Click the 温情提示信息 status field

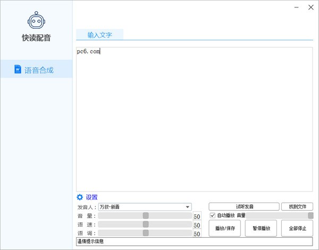click(194, 242)
